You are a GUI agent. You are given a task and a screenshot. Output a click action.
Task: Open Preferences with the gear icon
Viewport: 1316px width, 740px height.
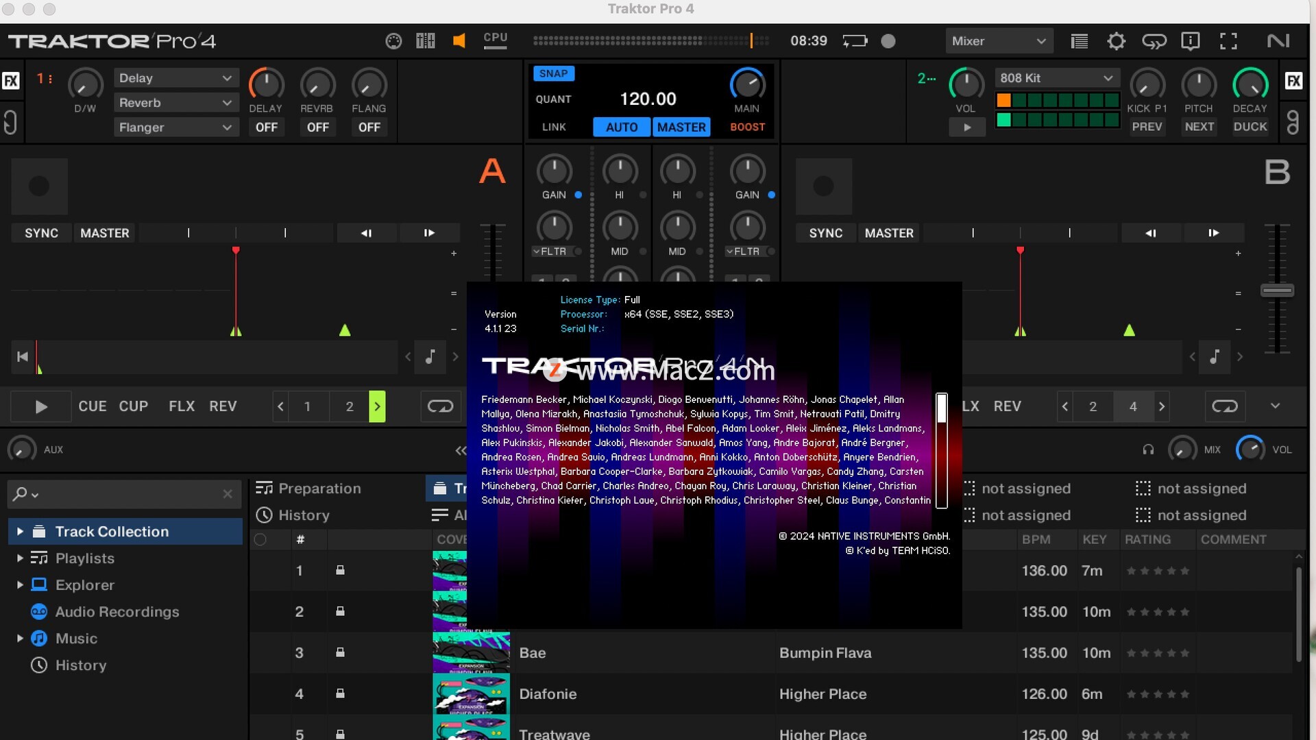click(1117, 41)
